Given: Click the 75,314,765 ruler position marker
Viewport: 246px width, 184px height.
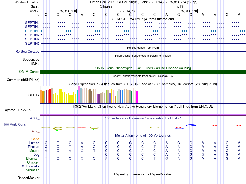Looking at the screenshot, I should 128,11.
